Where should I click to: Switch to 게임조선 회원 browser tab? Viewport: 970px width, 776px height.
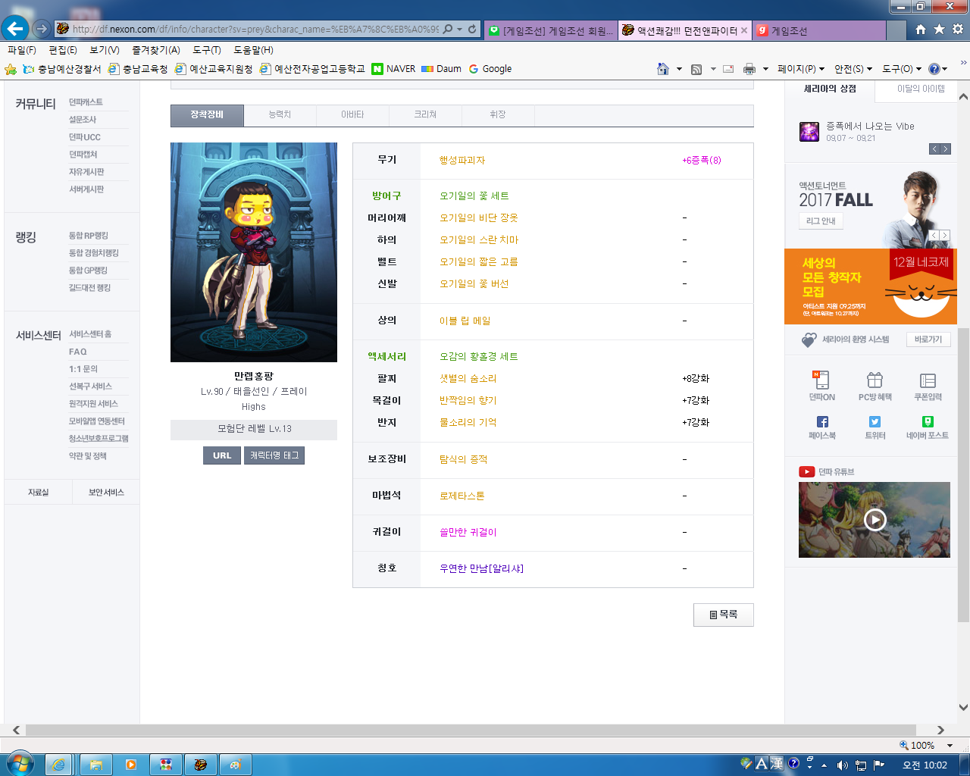click(x=551, y=30)
